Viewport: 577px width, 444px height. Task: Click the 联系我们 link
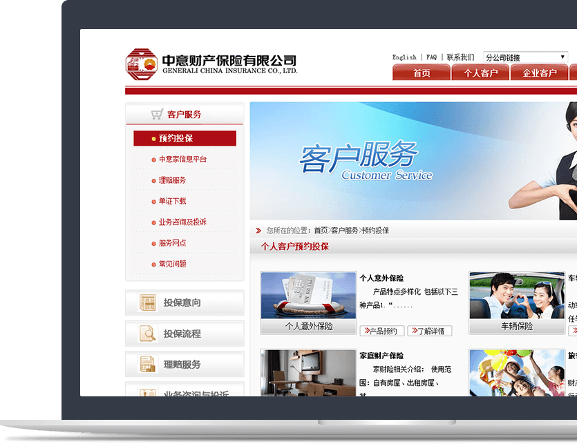460,57
